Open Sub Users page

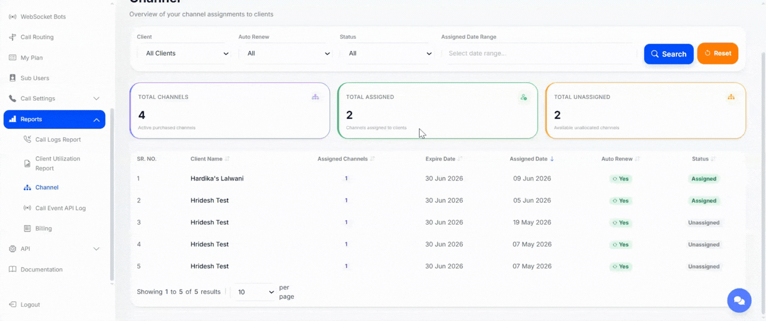(35, 78)
